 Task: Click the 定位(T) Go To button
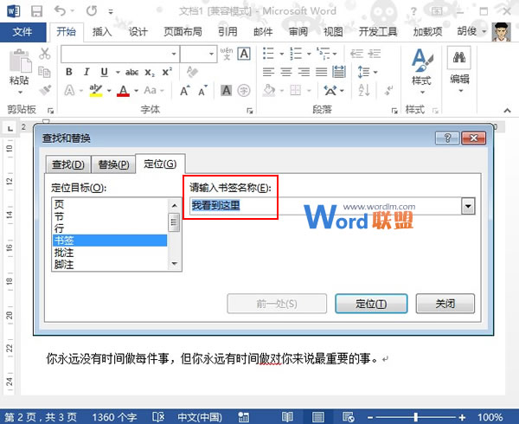[371, 304]
